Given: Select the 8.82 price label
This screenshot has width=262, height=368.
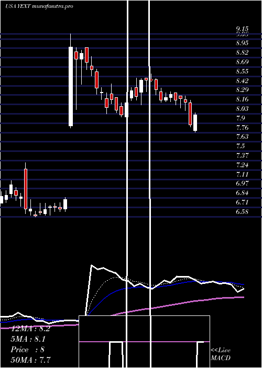Looking at the screenshot, I should click(242, 53).
